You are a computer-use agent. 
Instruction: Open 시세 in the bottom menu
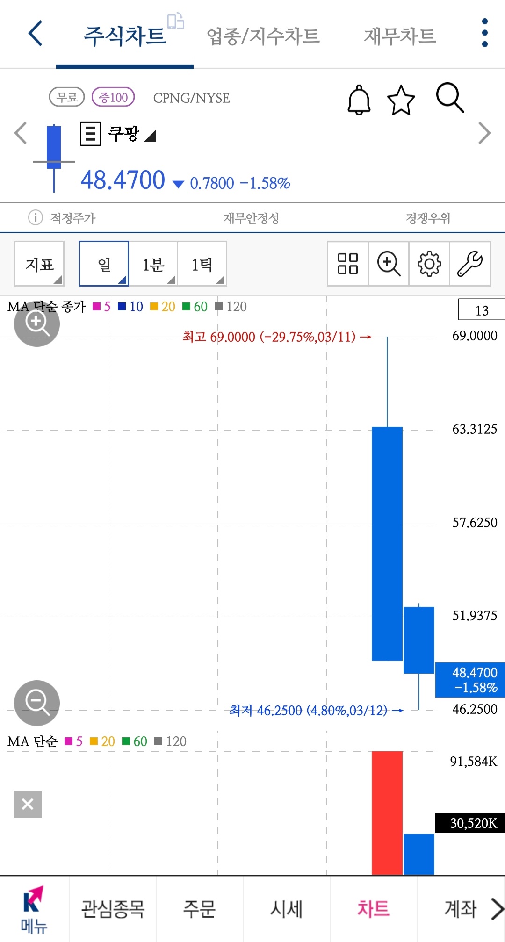(287, 909)
